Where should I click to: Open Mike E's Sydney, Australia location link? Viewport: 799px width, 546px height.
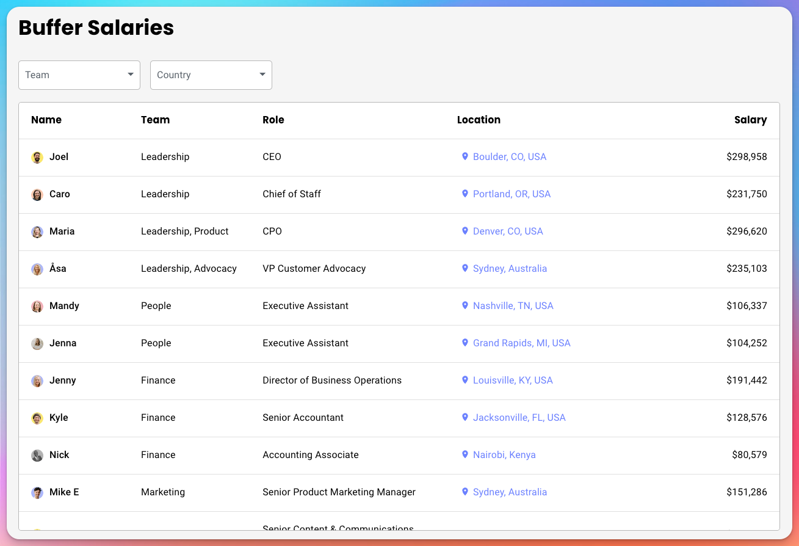[x=510, y=492]
